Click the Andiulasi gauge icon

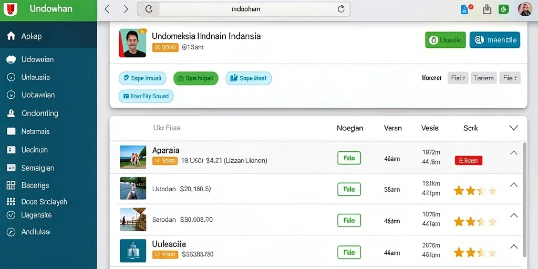point(11,232)
